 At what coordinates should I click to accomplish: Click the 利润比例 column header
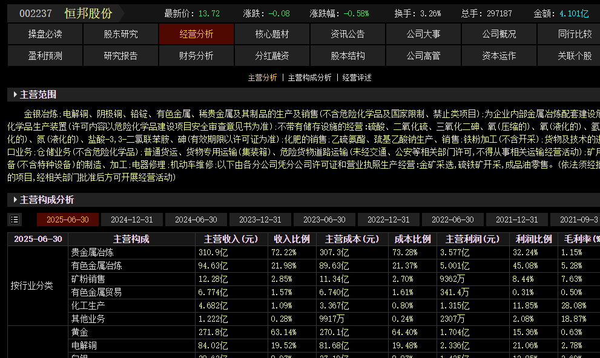pyautogui.click(x=533, y=239)
